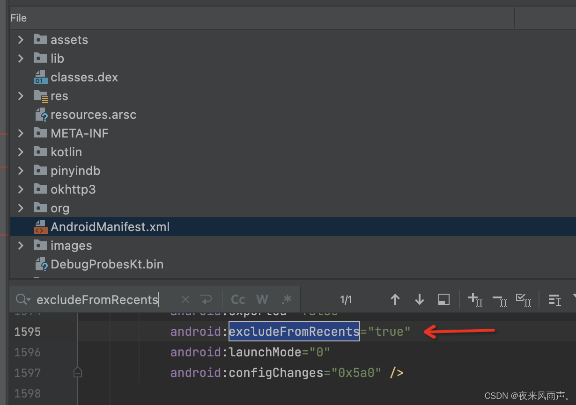Click the res resource folder icon

[x=41, y=96]
